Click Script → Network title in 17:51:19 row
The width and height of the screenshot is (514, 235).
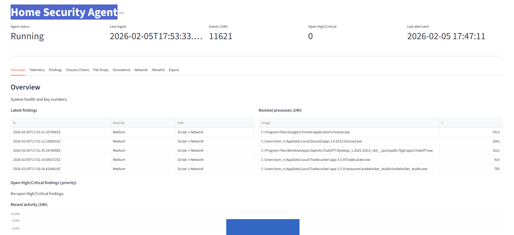[x=215, y=160]
